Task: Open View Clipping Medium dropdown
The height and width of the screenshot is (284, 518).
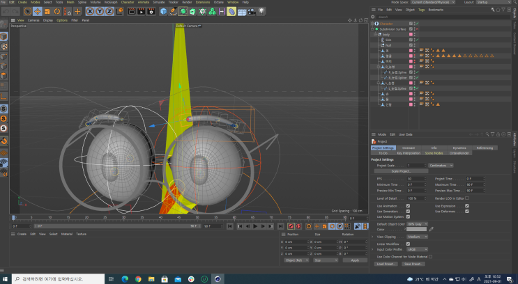Action: pyautogui.click(x=417, y=237)
